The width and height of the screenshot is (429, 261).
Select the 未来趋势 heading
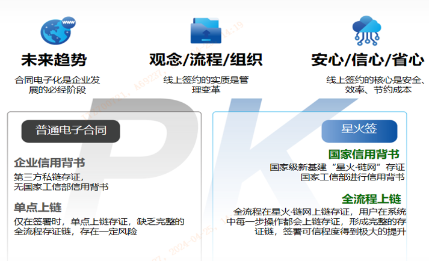[x=54, y=60]
